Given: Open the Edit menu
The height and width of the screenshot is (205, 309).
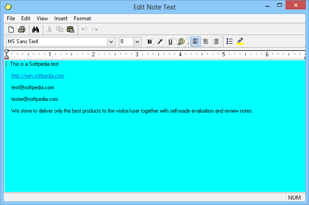Looking at the screenshot, I should [26, 18].
